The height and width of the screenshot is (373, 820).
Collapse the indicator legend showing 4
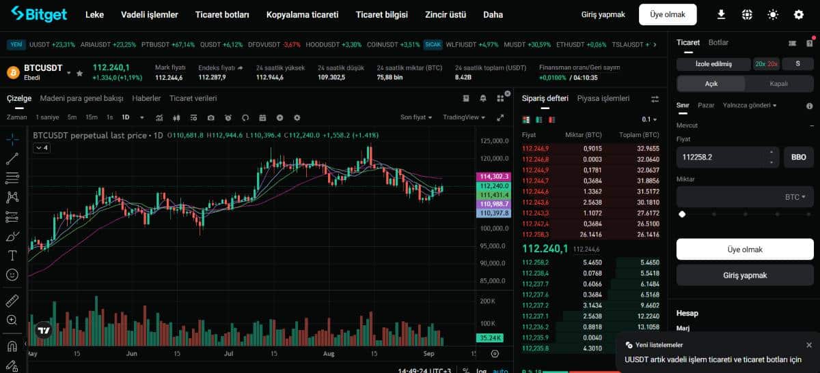[42, 147]
